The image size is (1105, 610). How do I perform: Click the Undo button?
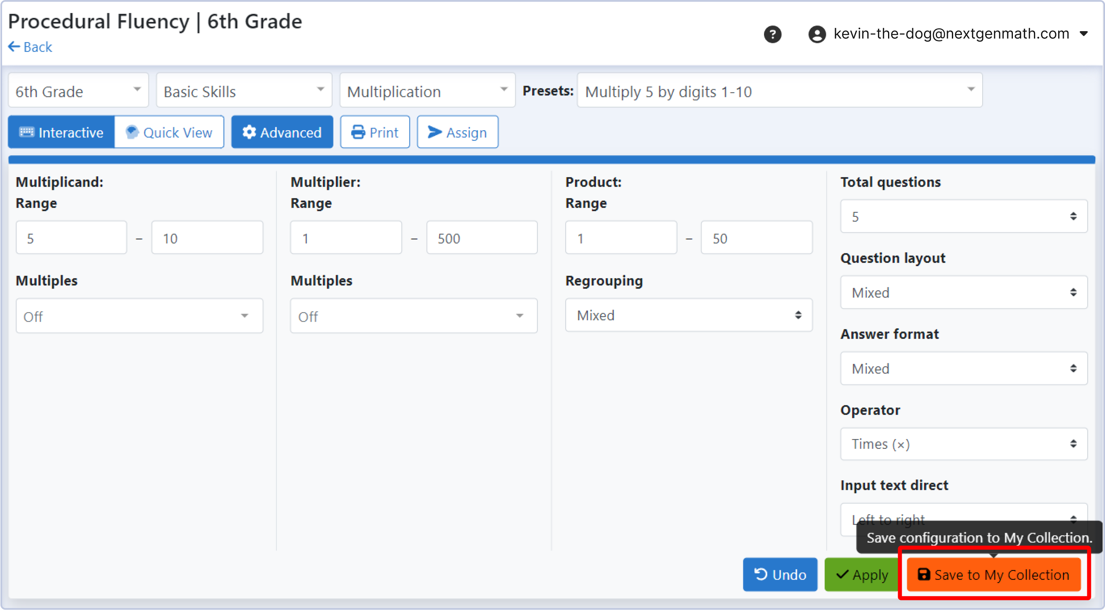[x=780, y=574]
